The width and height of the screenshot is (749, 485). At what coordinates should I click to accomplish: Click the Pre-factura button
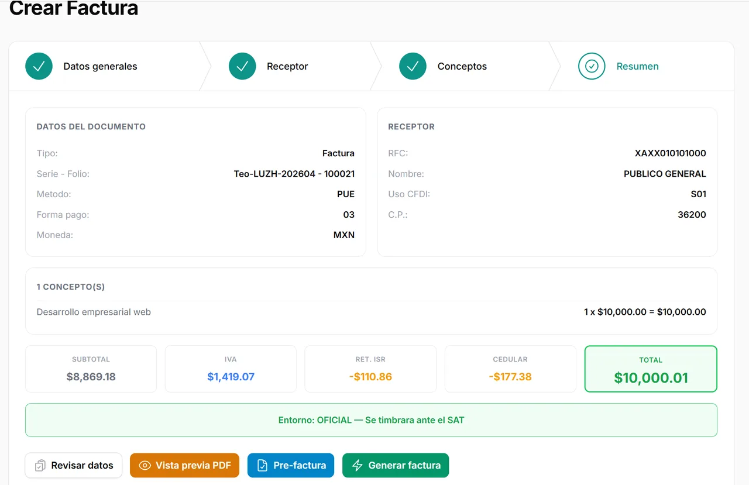[290, 465]
